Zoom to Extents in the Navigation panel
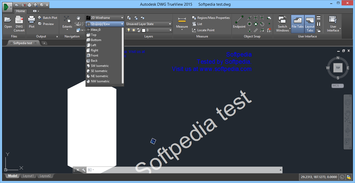This screenshot has height=183, width=355. (67, 22)
